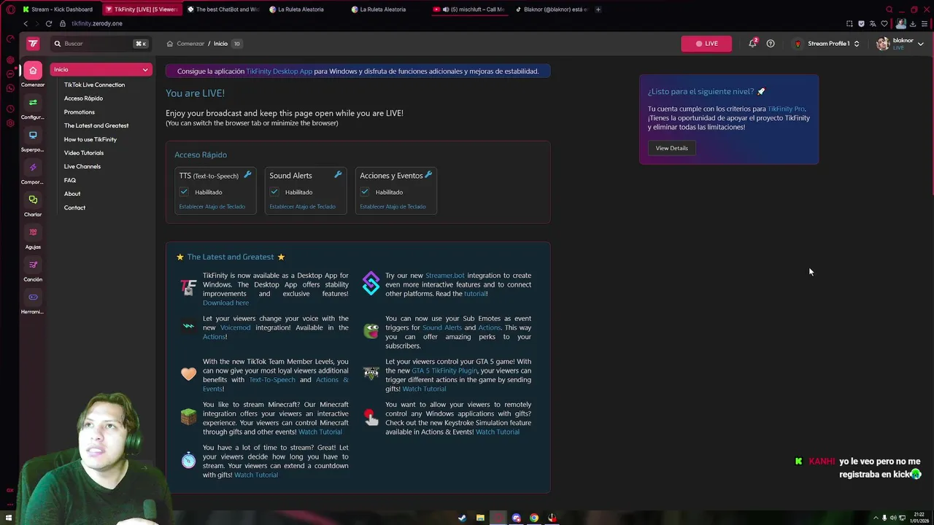Image resolution: width=934 pixels, height=525 pixels.
Task: Open browser downloads icon
Action: click(x=913, y=23)
